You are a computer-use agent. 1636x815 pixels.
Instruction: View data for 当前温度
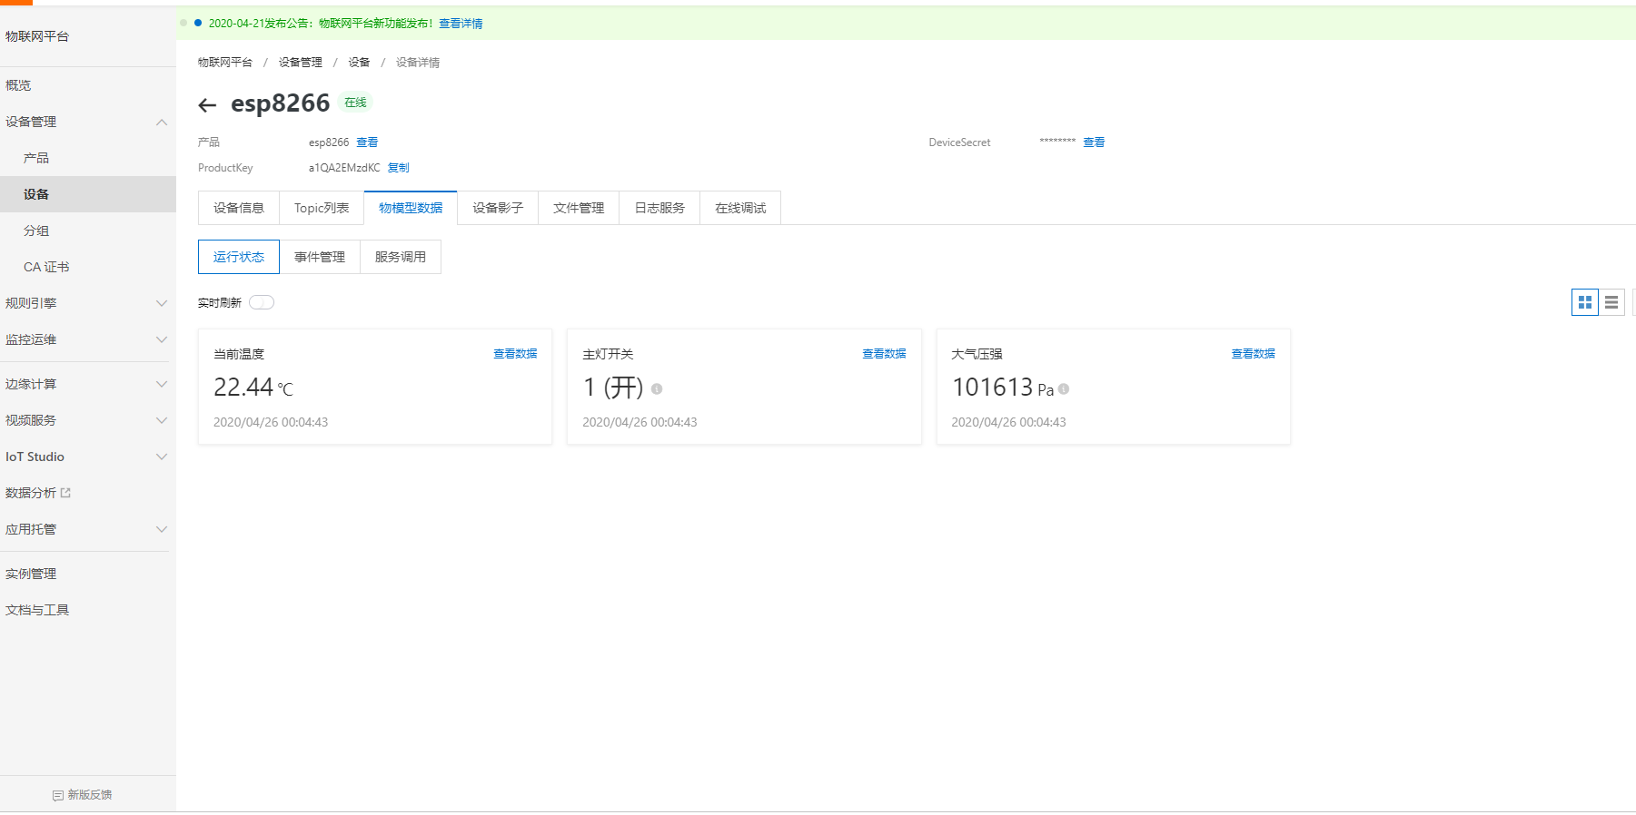(x=515, y=354)
